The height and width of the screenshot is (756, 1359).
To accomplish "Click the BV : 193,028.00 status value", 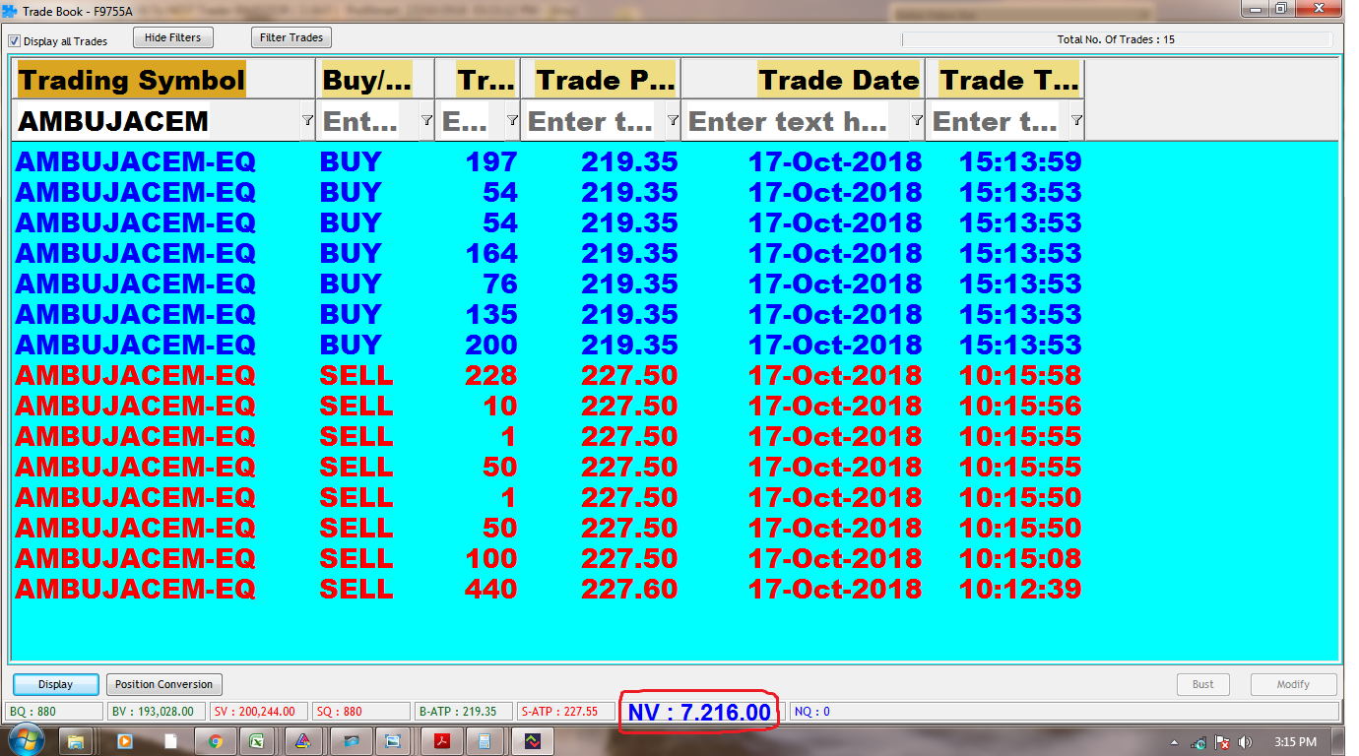I will [157, 711].
